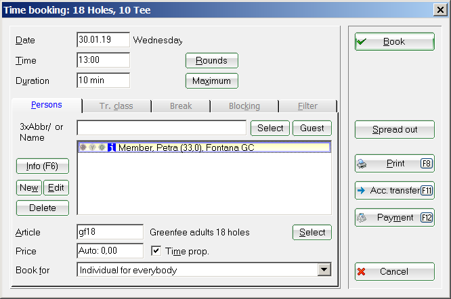451x299 pixels.
Task: Click into the Date field
Action: tap(103, 40)
